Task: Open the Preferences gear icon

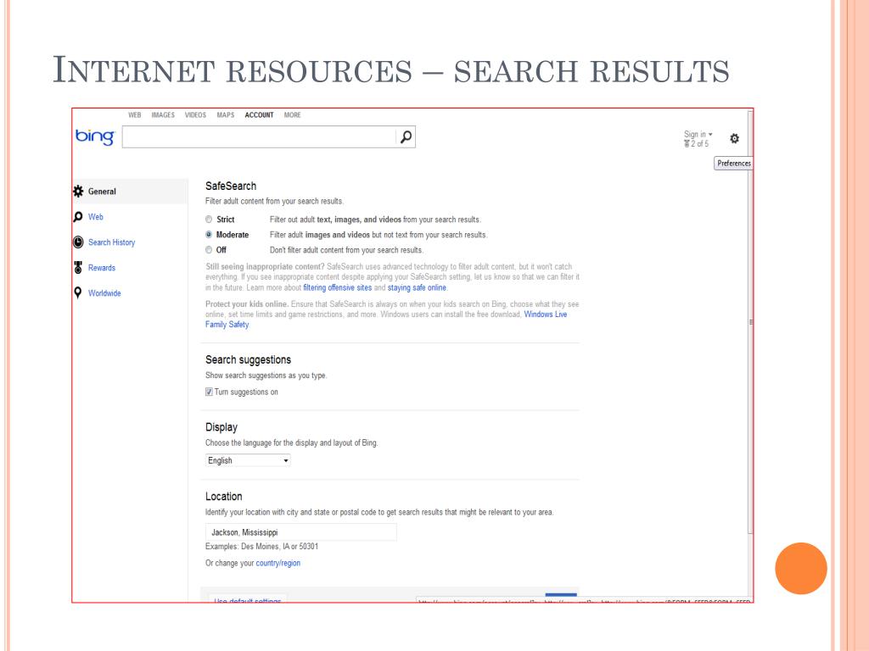Action: click(x=734, y=138)
